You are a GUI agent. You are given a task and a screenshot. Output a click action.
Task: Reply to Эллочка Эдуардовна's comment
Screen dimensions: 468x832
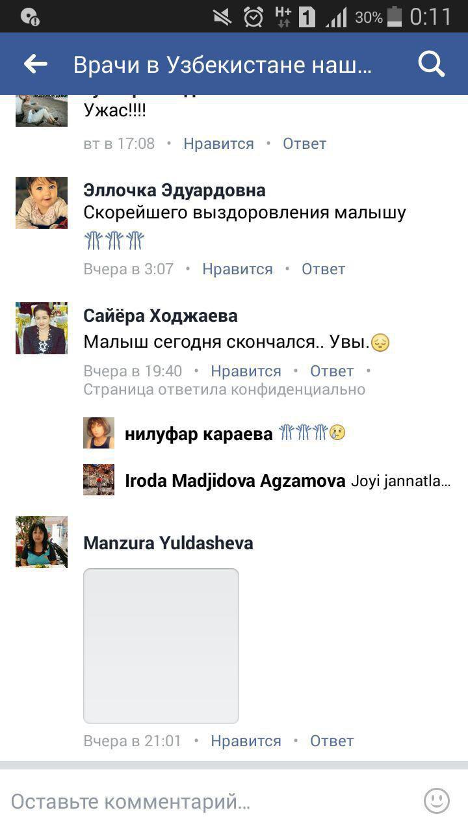click(323, 269)
